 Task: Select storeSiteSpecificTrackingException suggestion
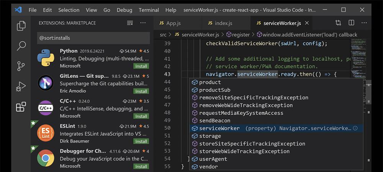tap(276, 143)
